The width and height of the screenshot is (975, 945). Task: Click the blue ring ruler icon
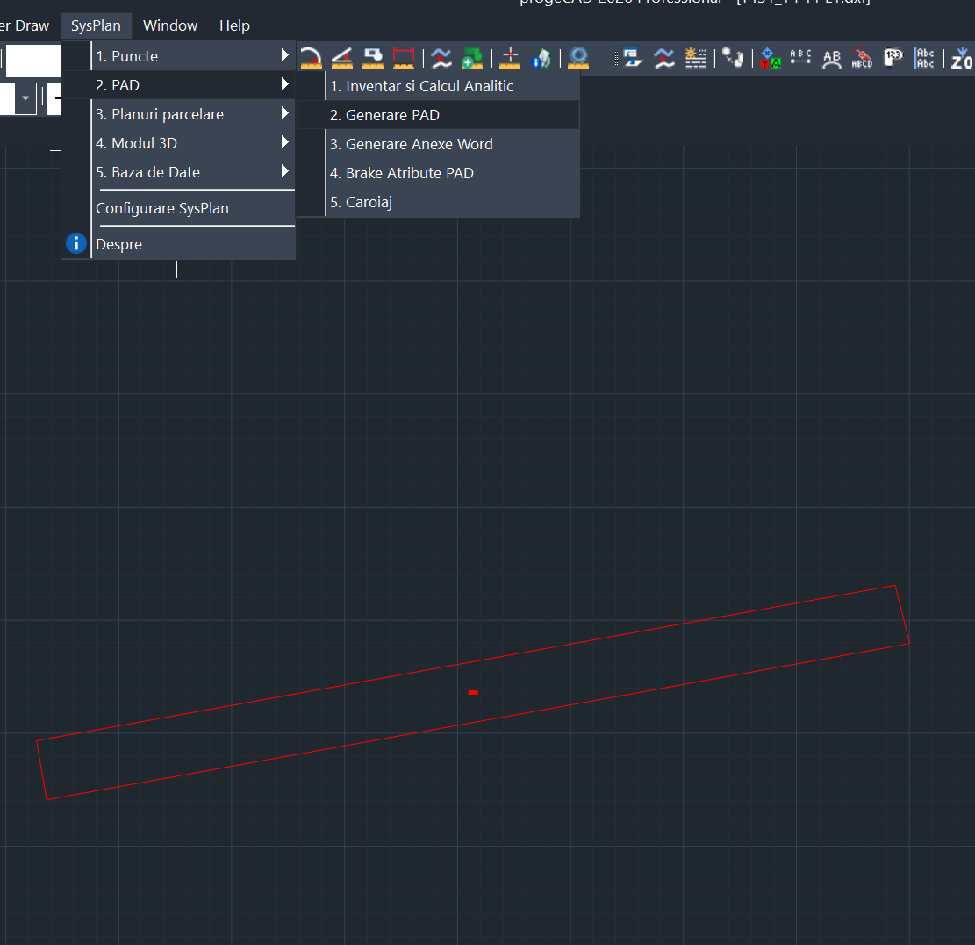[x=577, y=58]
